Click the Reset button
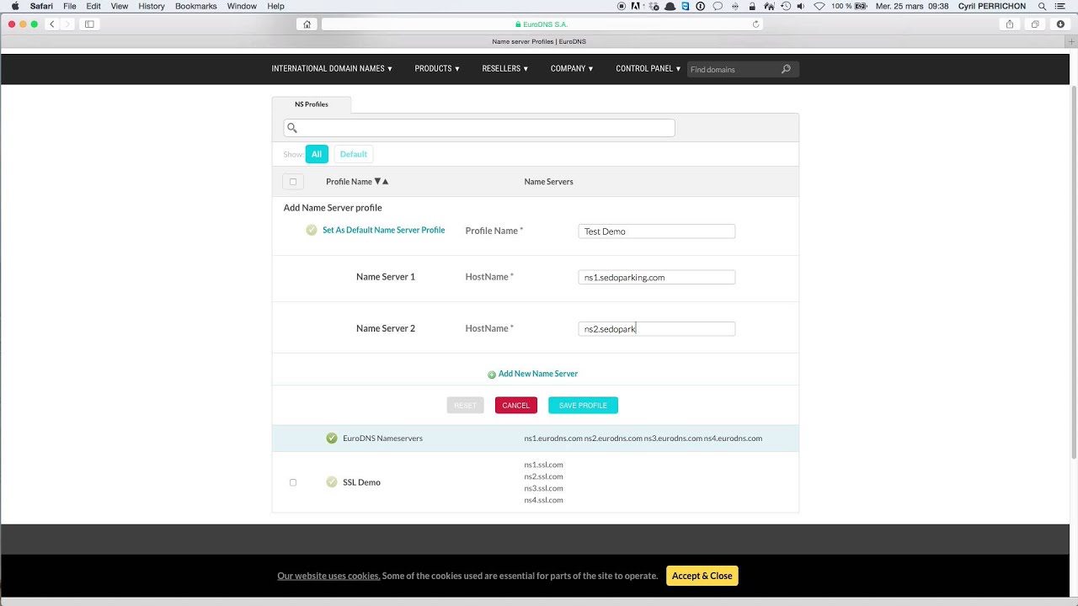This screenshot has width=1078, height=606. (466, 406)
